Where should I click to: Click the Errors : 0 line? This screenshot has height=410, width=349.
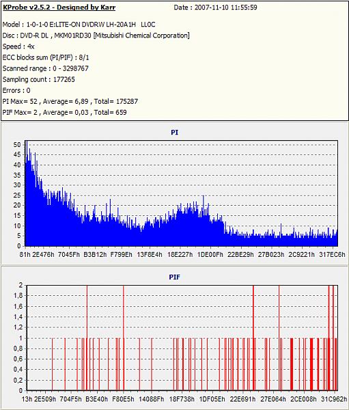click(16, 90)
